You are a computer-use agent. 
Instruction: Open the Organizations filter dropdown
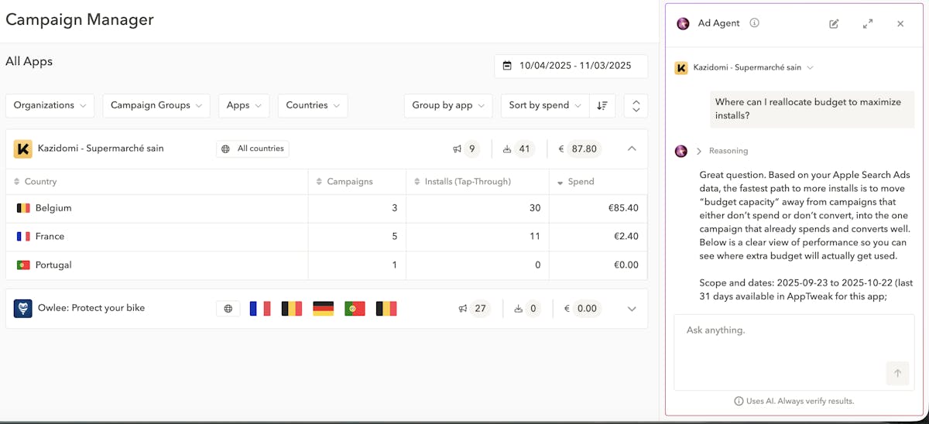(50, 105)
